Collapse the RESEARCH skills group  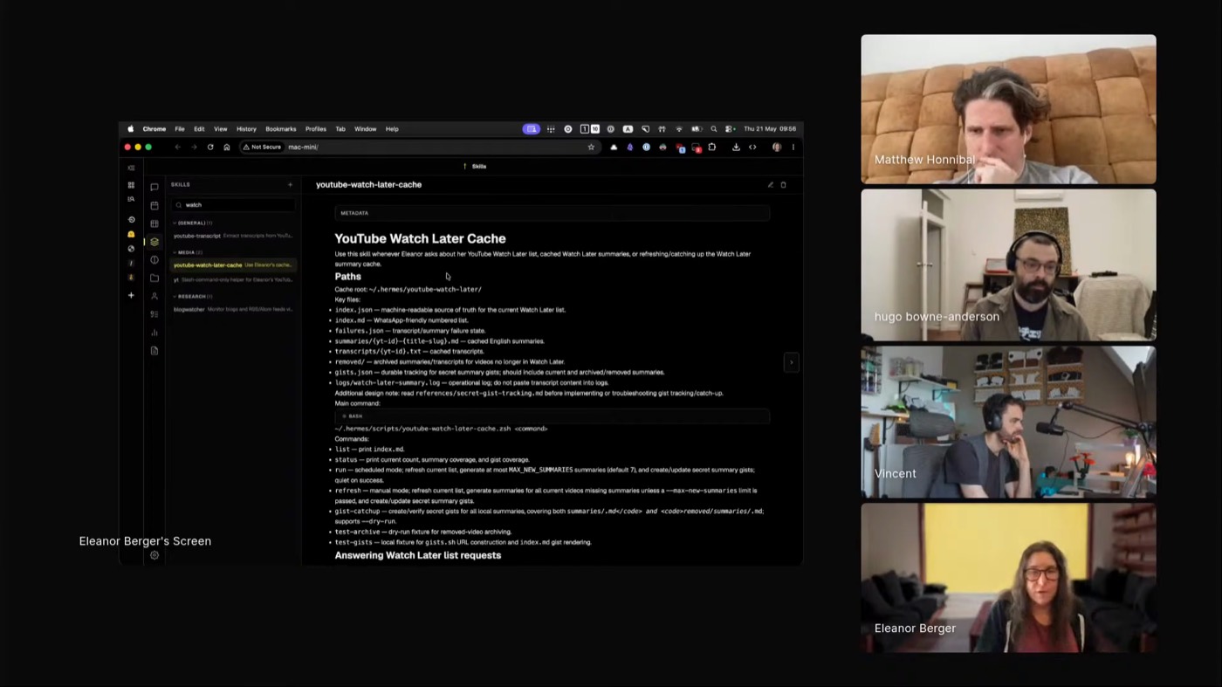point(192,296)
